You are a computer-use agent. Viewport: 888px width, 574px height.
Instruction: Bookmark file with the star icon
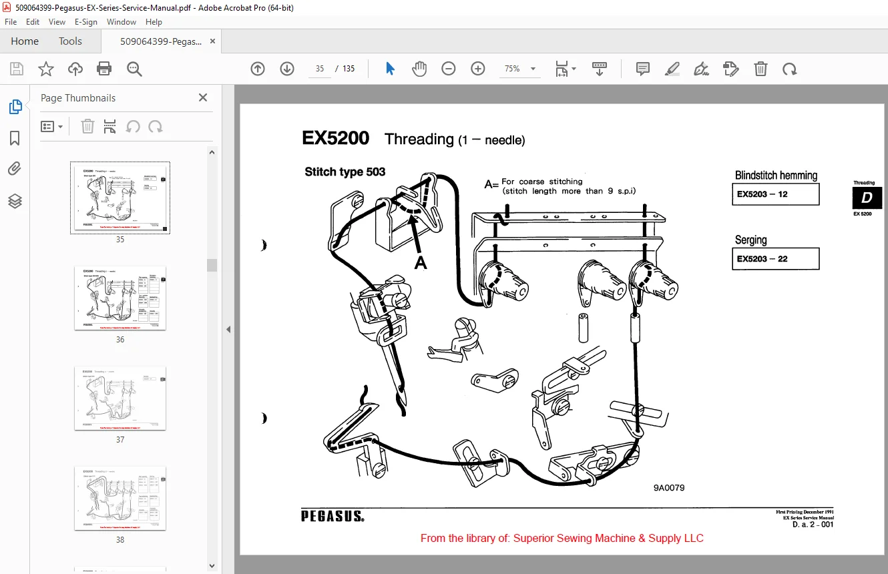45,69
